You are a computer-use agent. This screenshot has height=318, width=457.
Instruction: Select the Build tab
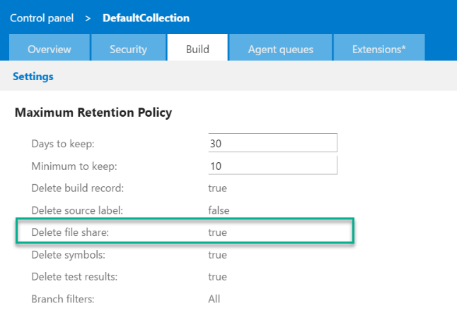tap(197, 49)
